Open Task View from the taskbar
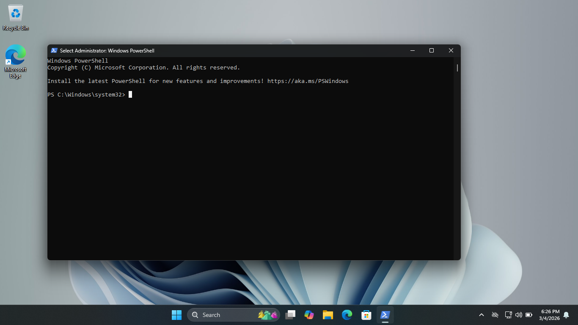 [290, 315]
